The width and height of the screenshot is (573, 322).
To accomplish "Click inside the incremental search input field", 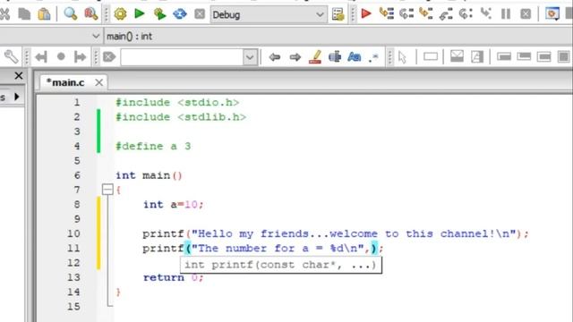I will click(x=182, y=57).
